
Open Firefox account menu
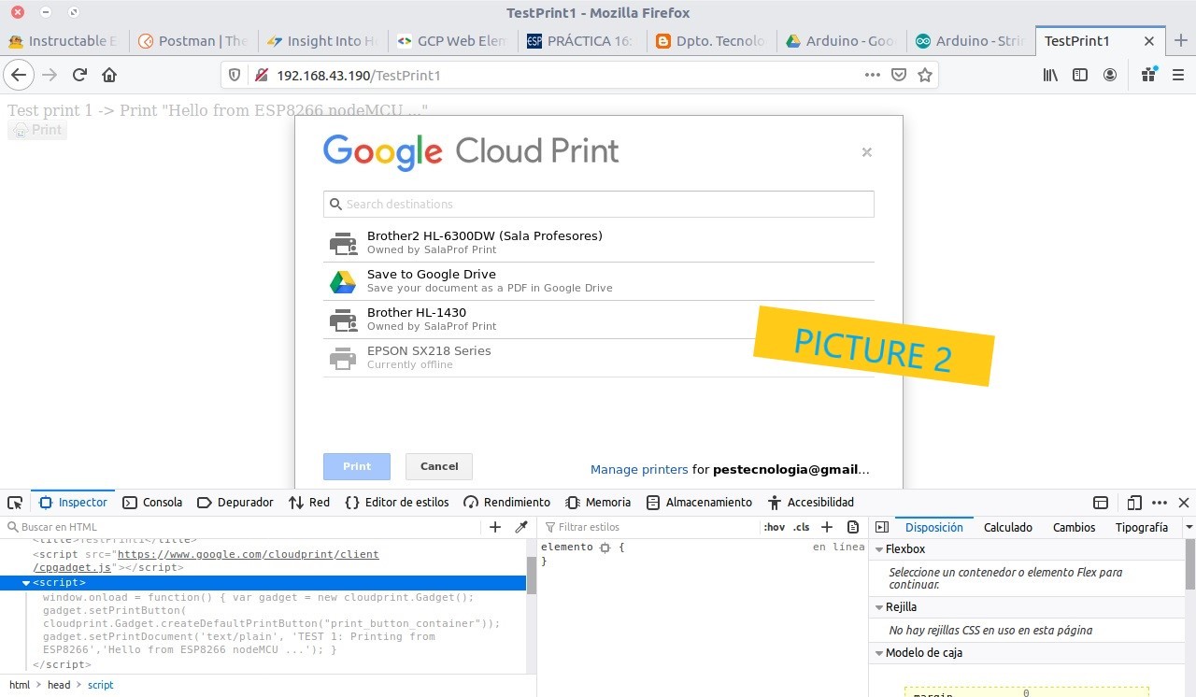tap(1110, 75)
